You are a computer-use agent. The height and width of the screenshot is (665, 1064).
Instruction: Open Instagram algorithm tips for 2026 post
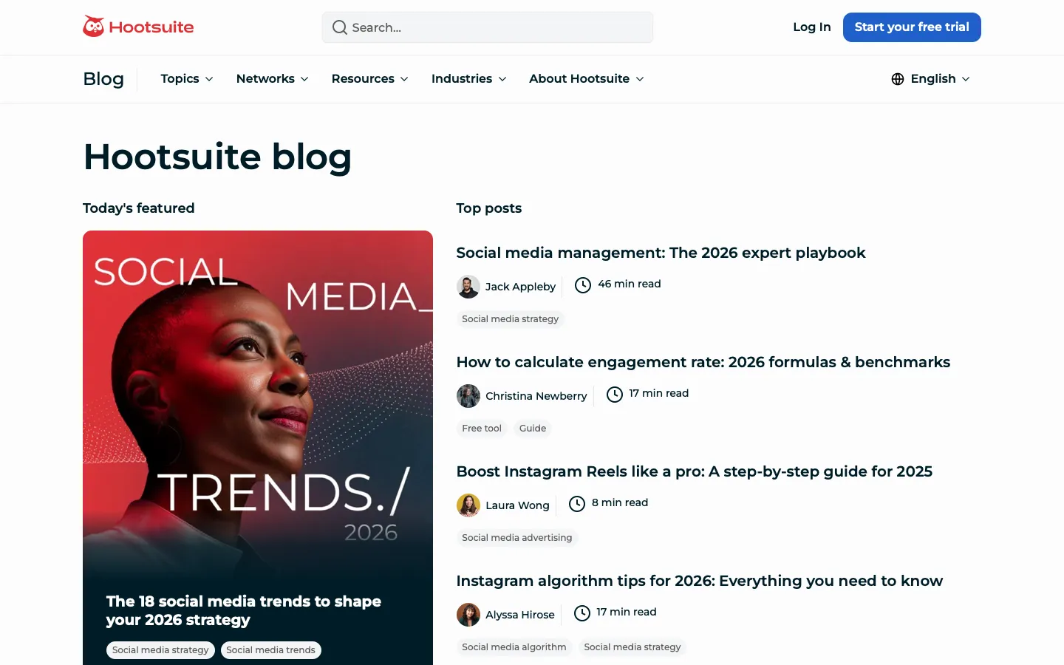pyautogui.click(x=700, y=581)
